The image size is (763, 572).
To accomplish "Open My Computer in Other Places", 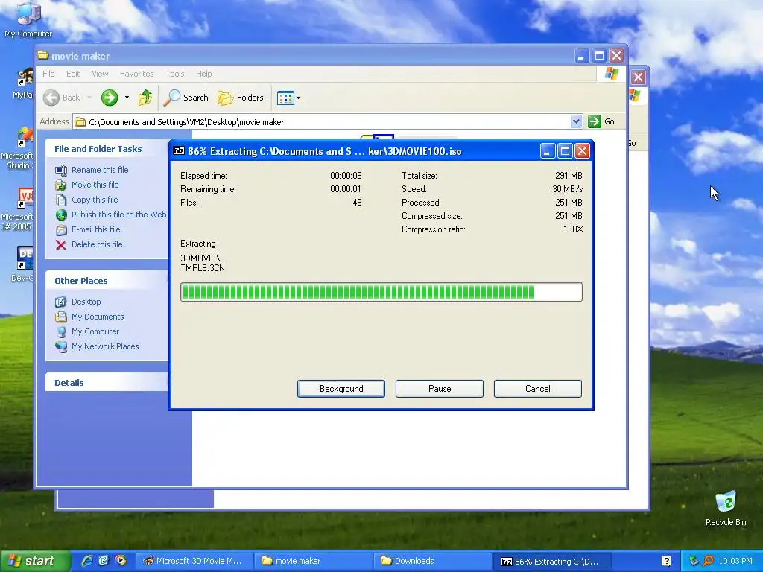I will point(95,331).
